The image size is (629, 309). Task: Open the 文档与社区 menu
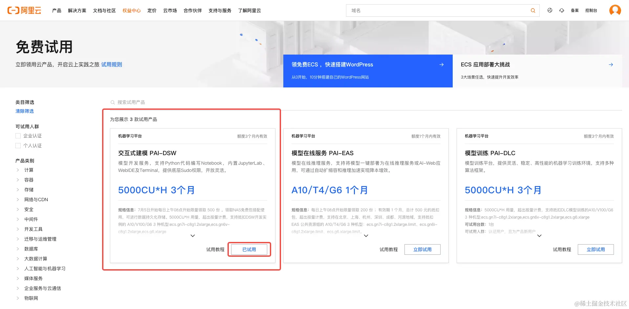(x=104, y=11)
